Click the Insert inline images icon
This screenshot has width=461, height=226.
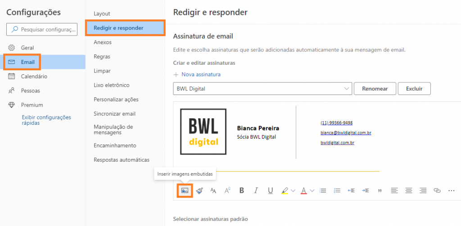click(185, 190)
